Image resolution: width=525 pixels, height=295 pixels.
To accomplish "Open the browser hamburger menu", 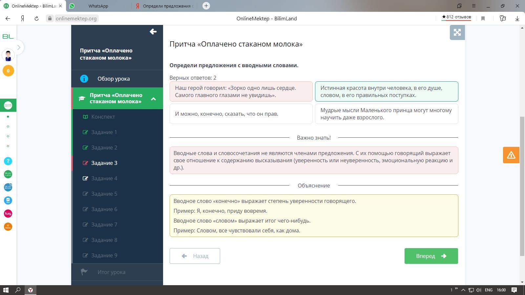I will 474,6.
